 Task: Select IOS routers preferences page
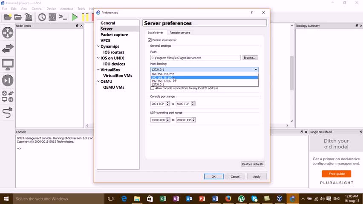(114, 52)
